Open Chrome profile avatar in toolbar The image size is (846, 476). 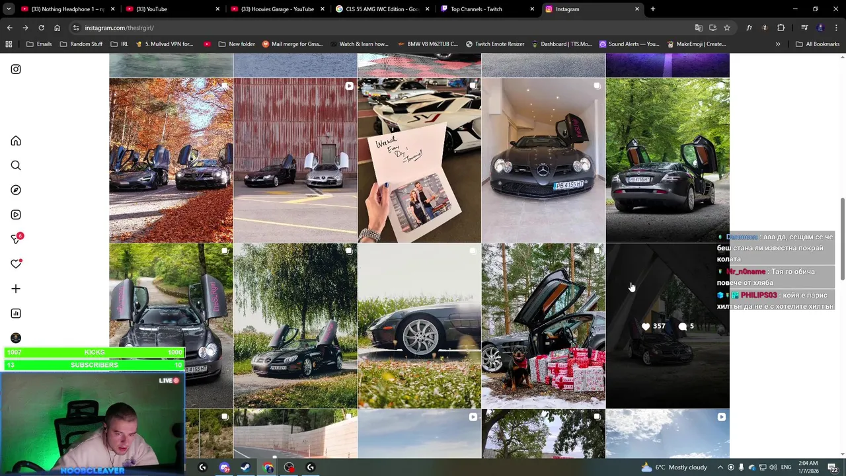click(x=820, y=28)
